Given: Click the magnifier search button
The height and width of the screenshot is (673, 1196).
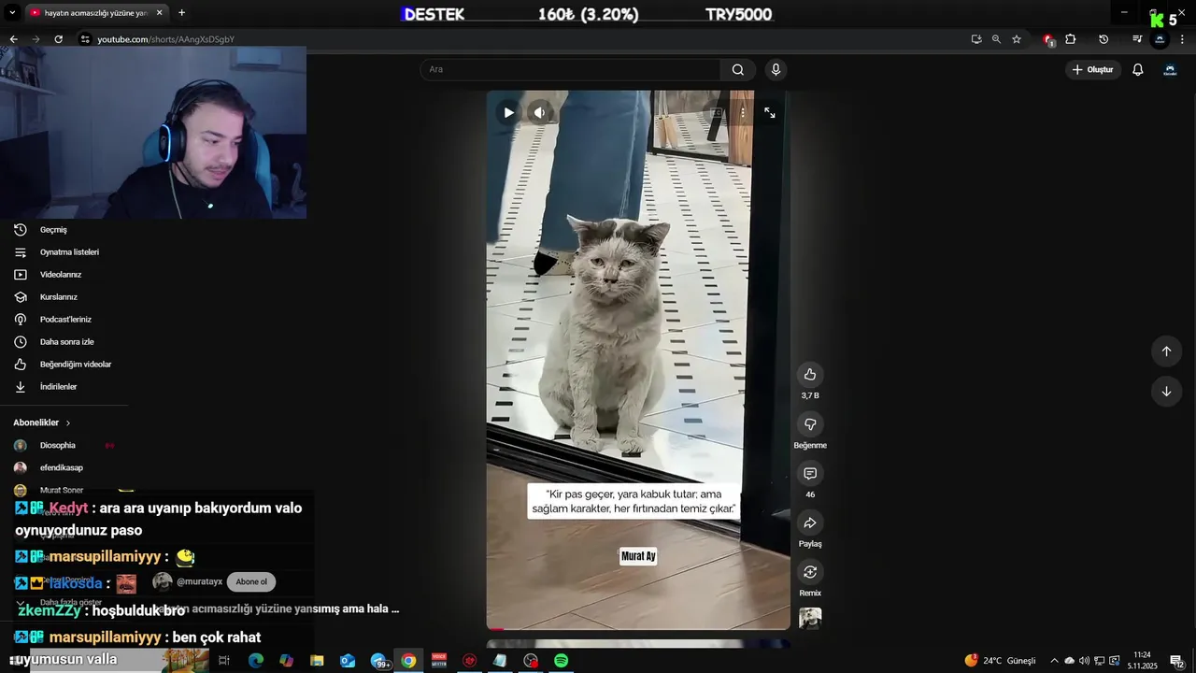Looking at the screenshot, I should [x=738, y=69].
